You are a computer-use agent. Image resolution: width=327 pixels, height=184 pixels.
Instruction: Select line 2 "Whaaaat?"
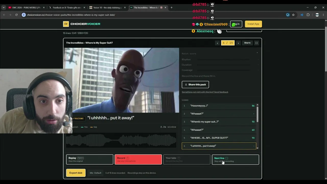[219, 114]
